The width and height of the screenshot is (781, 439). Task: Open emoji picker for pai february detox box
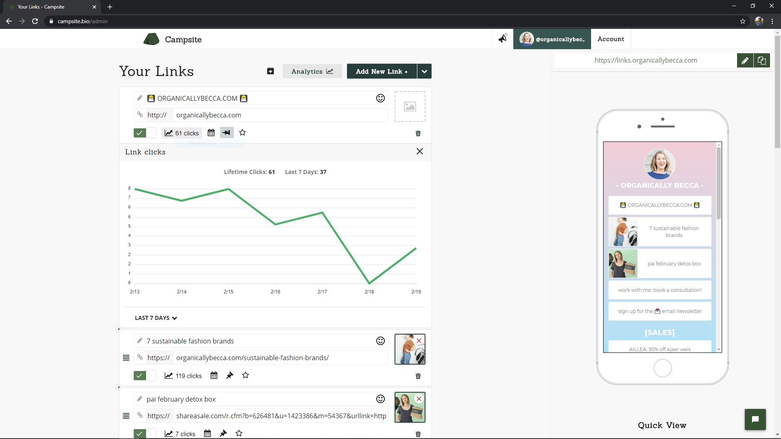pyautogui.click(x=380, y=399)
